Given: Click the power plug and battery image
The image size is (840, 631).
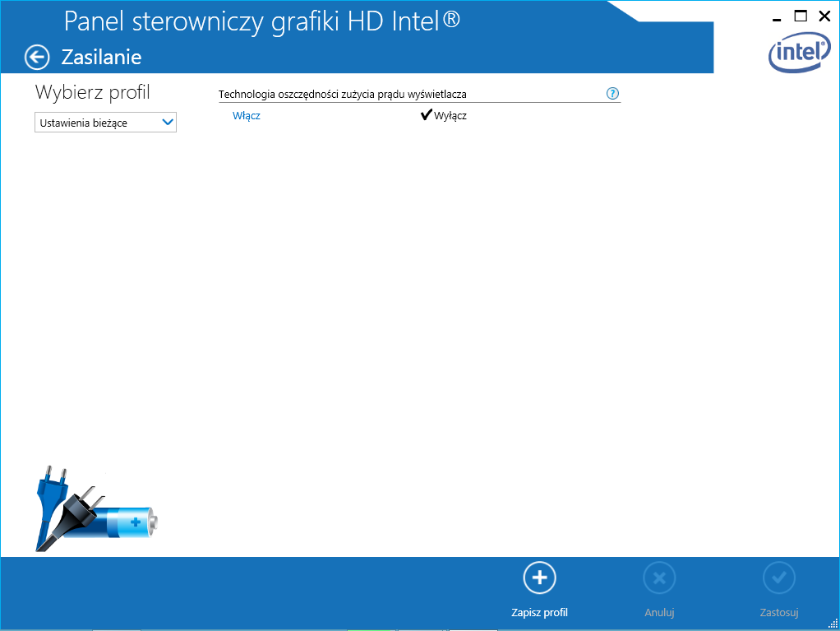Looking at the screenshot, I should pyautogui.click(x=96, y=508).
